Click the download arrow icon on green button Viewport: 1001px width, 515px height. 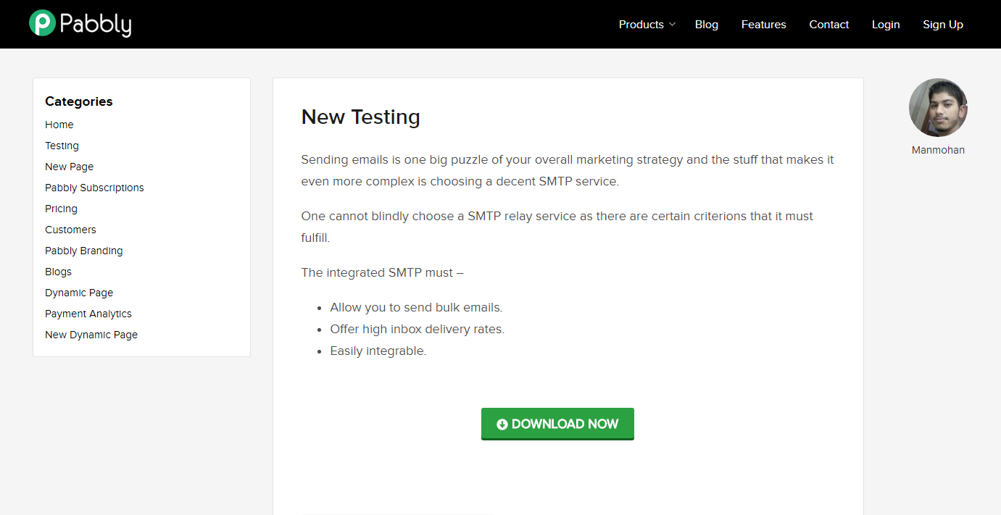502,424
